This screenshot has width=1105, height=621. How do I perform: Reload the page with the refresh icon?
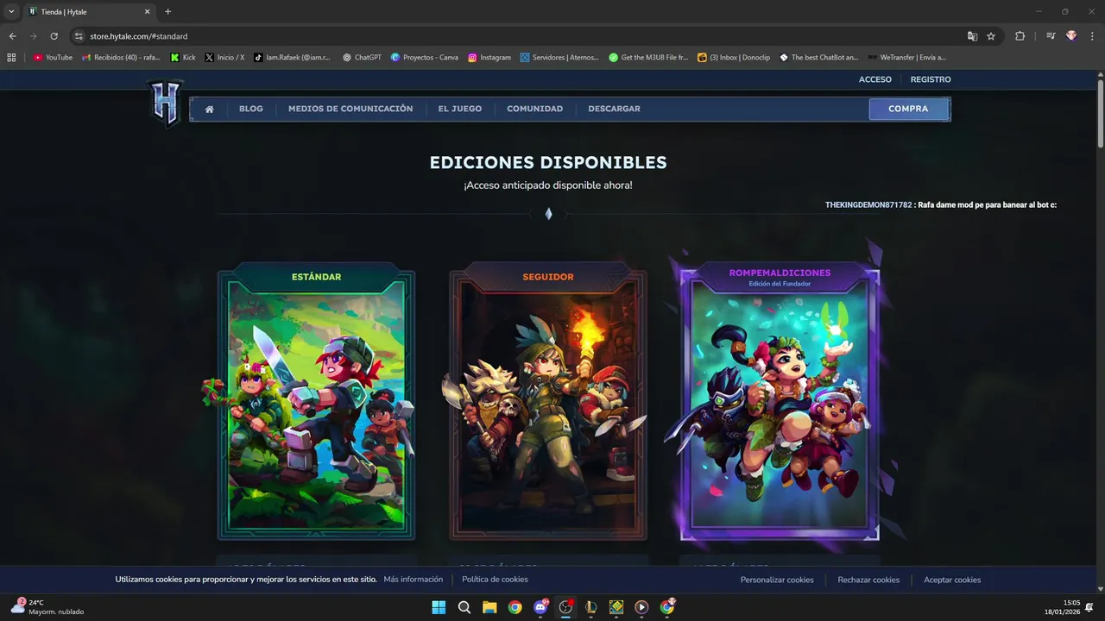54,36
